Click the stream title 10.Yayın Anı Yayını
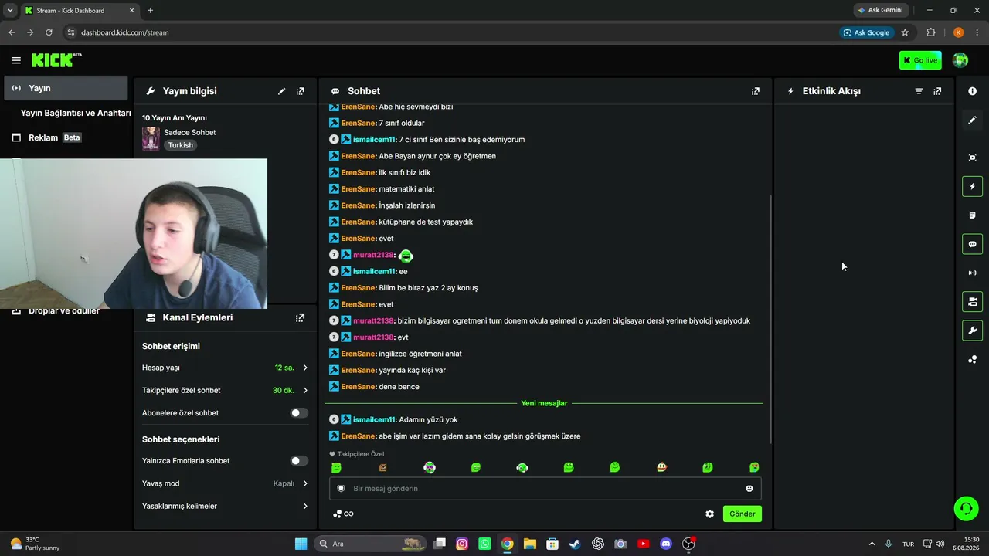Screen dimensions: 989x556 (175, 118)
